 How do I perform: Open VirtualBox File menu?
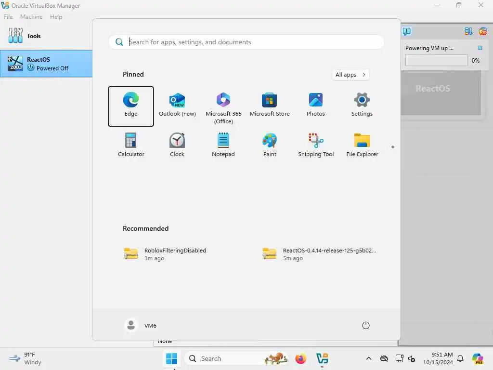click(x=8, y=17)
